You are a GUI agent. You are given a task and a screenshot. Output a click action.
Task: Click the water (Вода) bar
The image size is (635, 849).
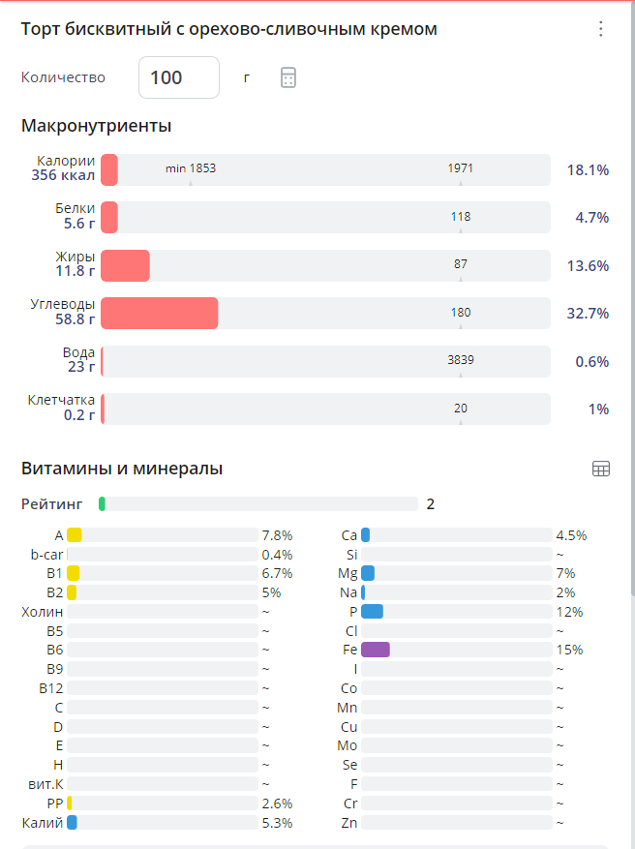[325, 361]
